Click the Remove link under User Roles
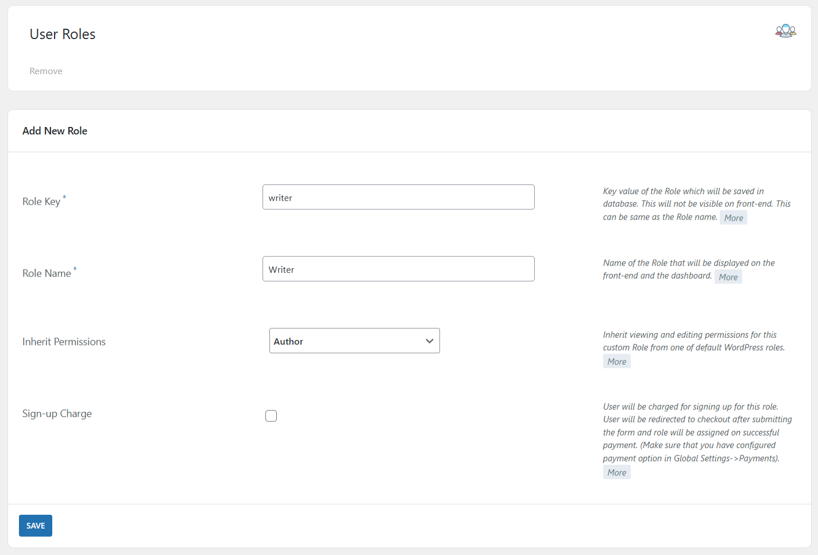818x555 pixels. click(x=46, y=71)
